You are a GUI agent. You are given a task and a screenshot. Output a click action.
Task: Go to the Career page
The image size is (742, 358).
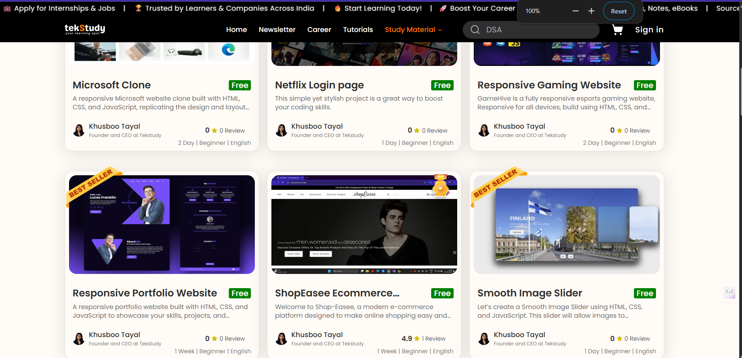[319, 30]
